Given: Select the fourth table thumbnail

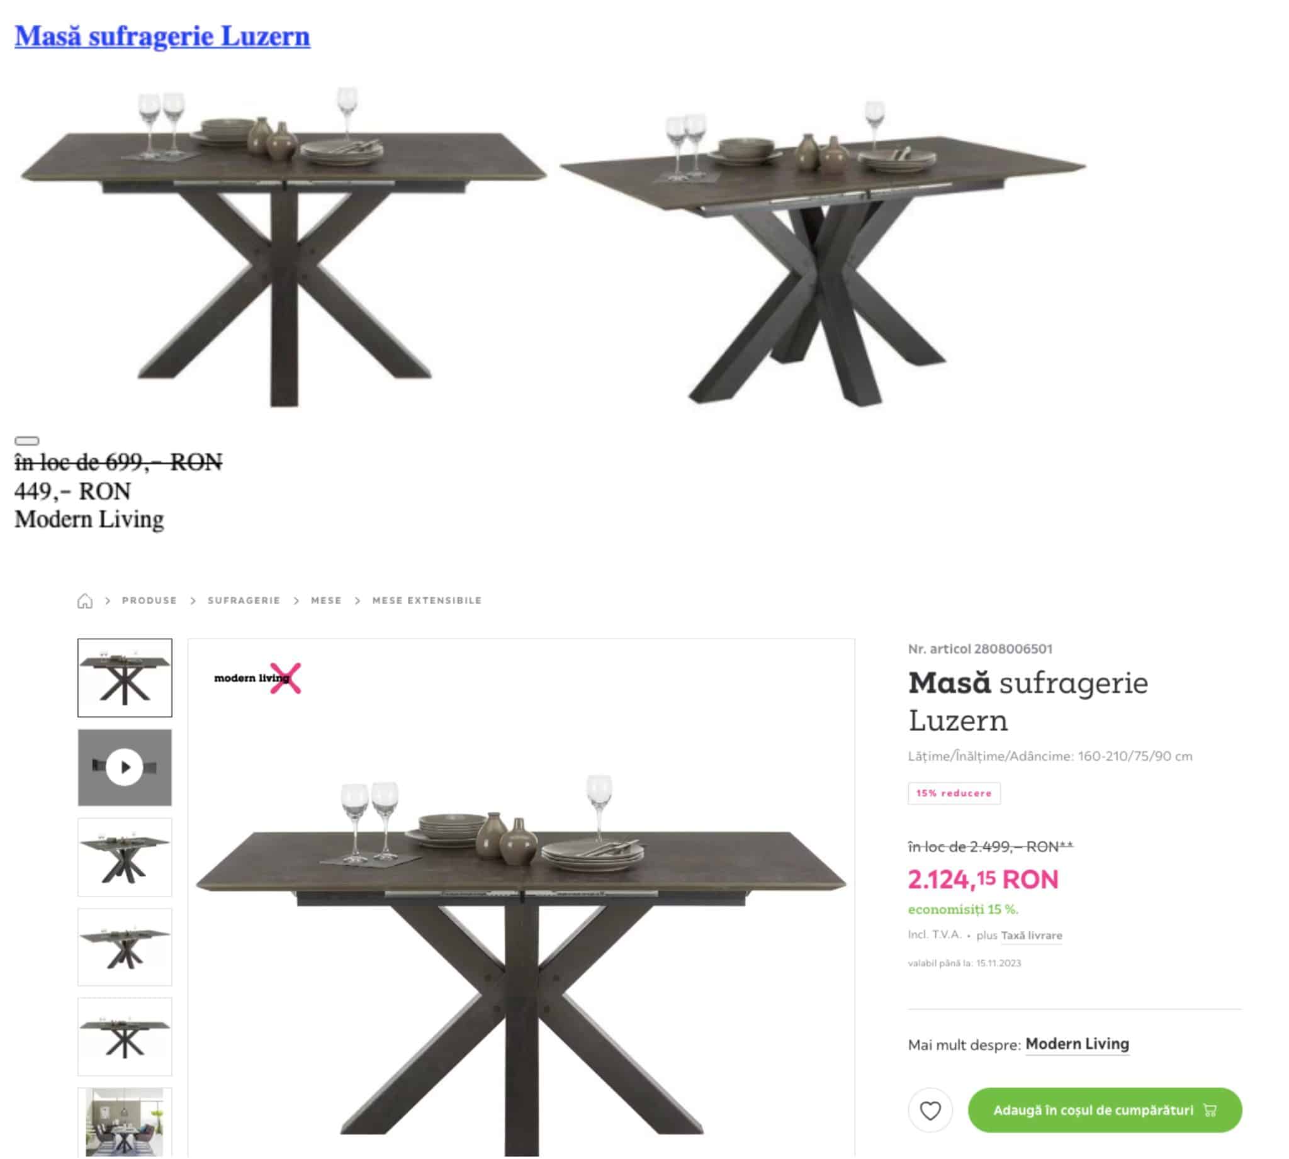Looking at the screenshot, I should [x=125, y=947].
